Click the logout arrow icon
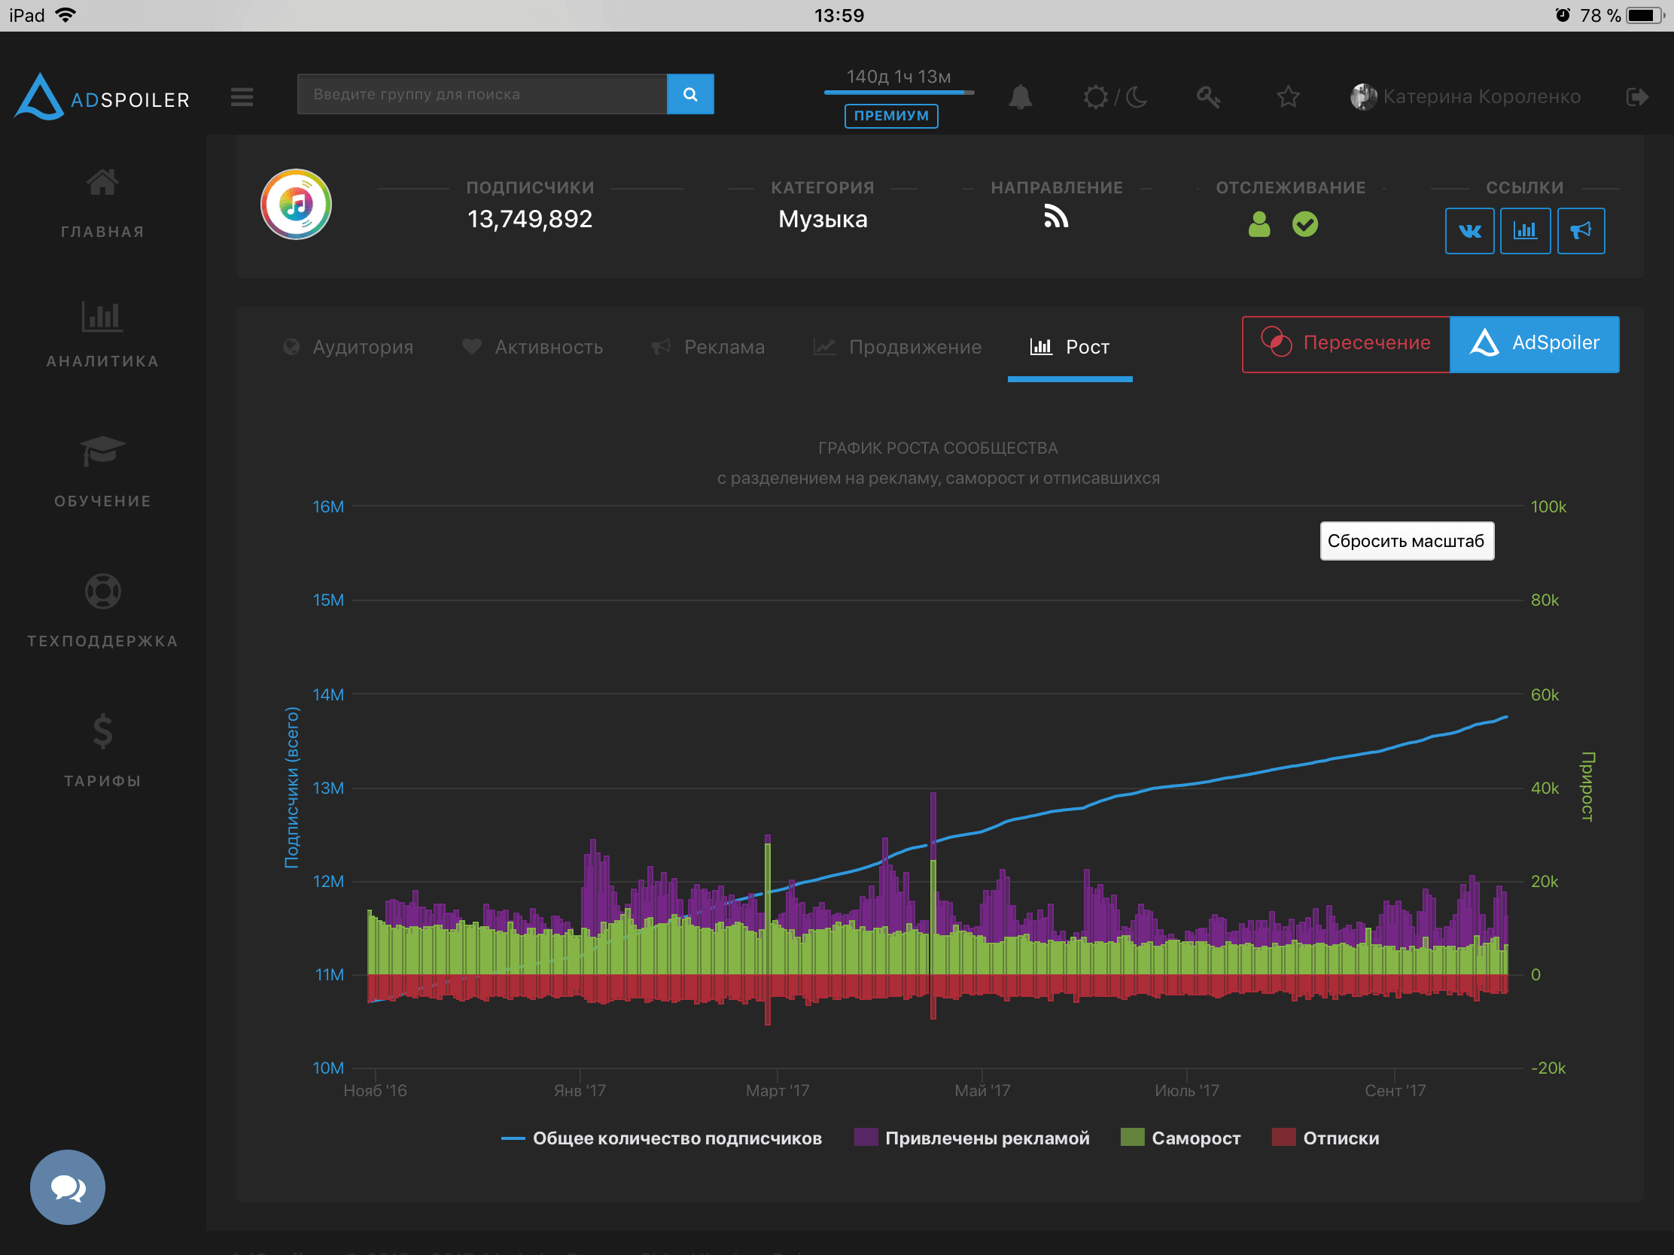 pos(1637,97)
